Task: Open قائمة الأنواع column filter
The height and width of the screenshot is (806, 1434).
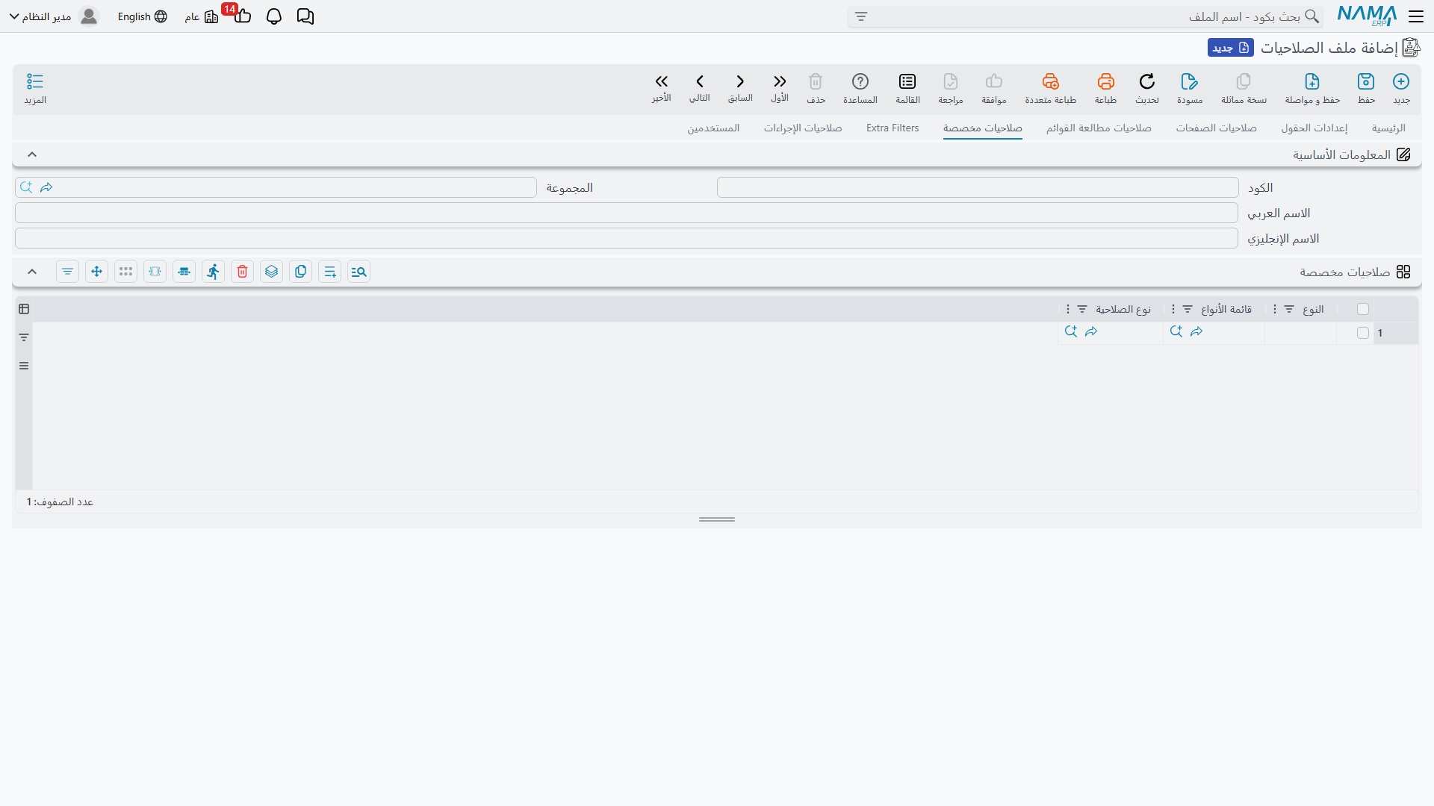Action: 1188,309
